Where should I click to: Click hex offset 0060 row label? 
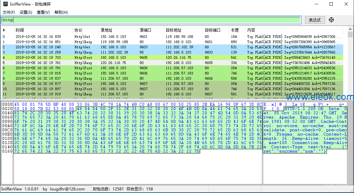click(x=7, y=117)
